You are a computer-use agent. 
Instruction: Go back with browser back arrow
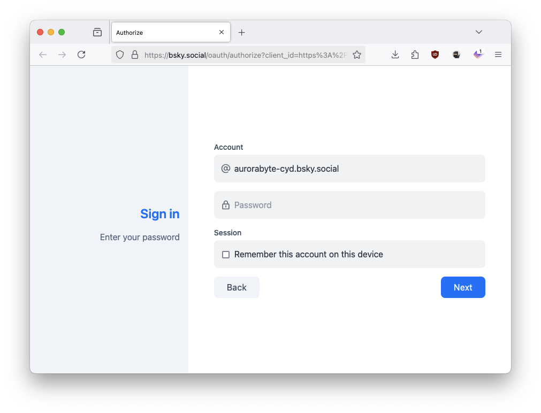43,55
